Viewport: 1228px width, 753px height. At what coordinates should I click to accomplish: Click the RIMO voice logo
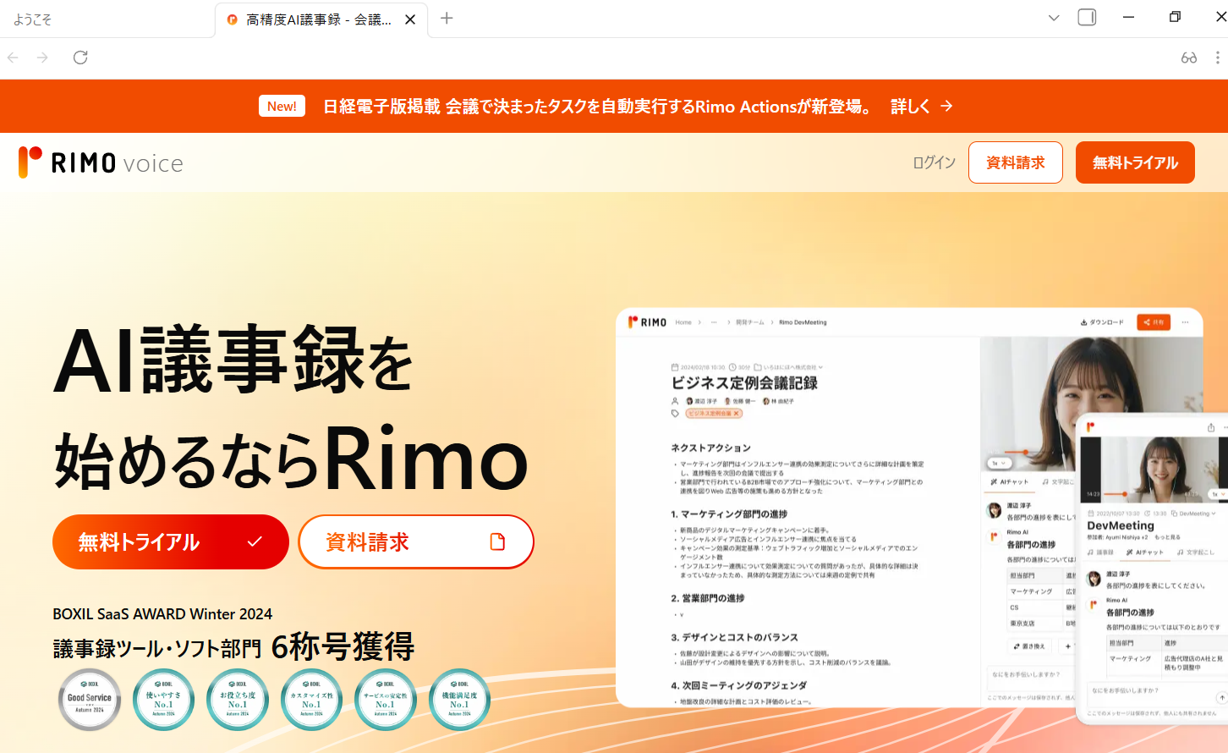(101, 162)
